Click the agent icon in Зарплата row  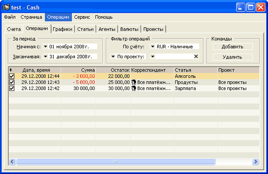click(134, 88)
